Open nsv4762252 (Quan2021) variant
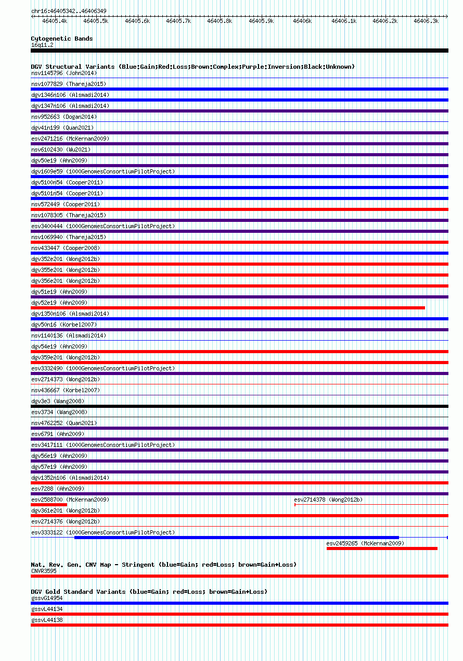Image resolution: width=463 pixels, height=661 pixels. 64,423
